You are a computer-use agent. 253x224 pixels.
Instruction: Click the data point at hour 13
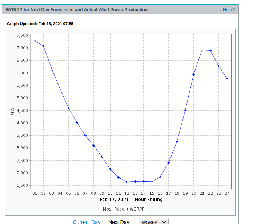pyautogui.click(x=135, y=182)
